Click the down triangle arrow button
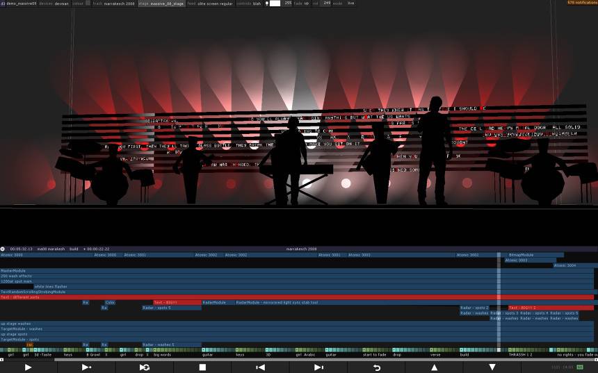The width and height of the screenshot is (598, 373). coord(492,367)
